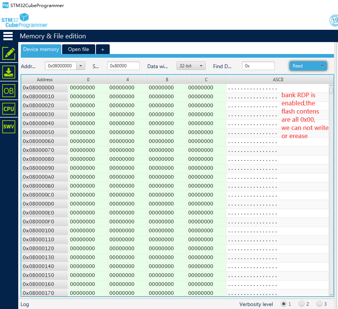Click the Read button
This screenshot has height=309, width=338.
click(304, 66)
